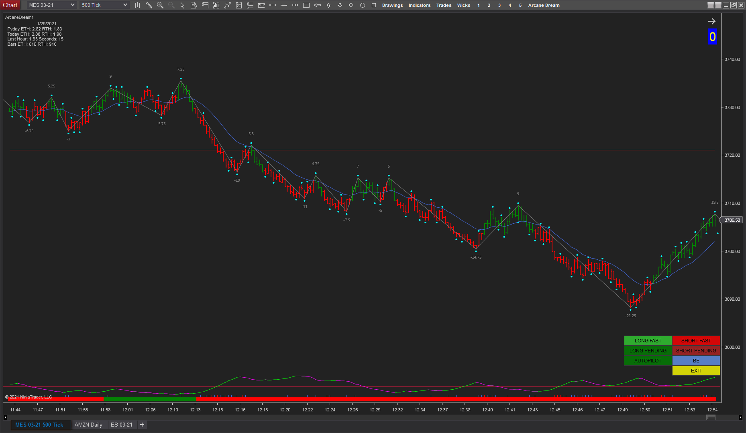
Task: Click toolbar preset number 3
Action: click(x=499, y=5)
